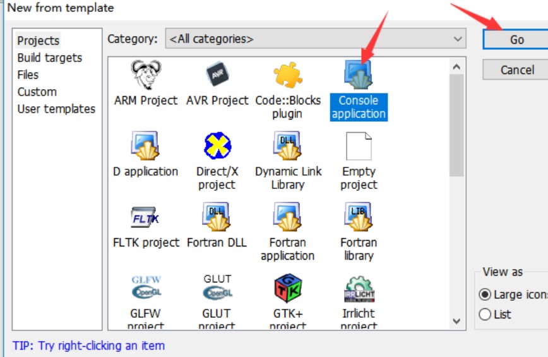Open the Build targets section

click(x=50, y=57)
